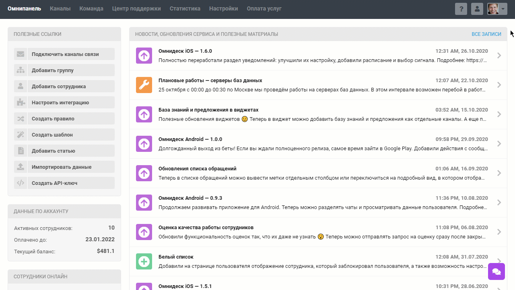The image size is (515, 290).
Task: Click the Добавить группу button
Action: (71, 70)
